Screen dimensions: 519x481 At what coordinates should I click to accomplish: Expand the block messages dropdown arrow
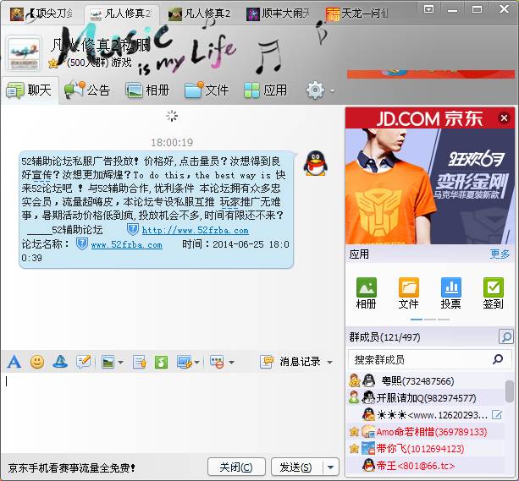coord(231,363)
